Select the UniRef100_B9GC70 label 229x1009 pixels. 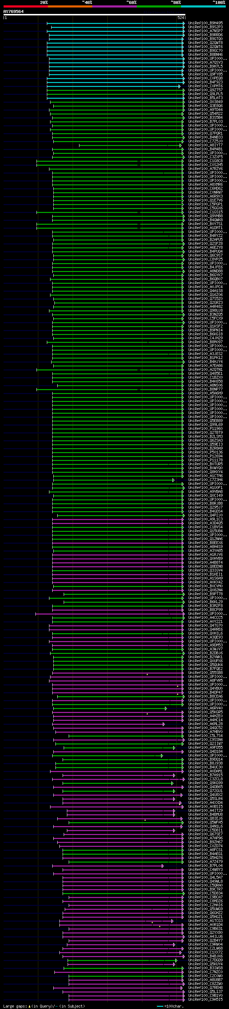tap(205, 50)
